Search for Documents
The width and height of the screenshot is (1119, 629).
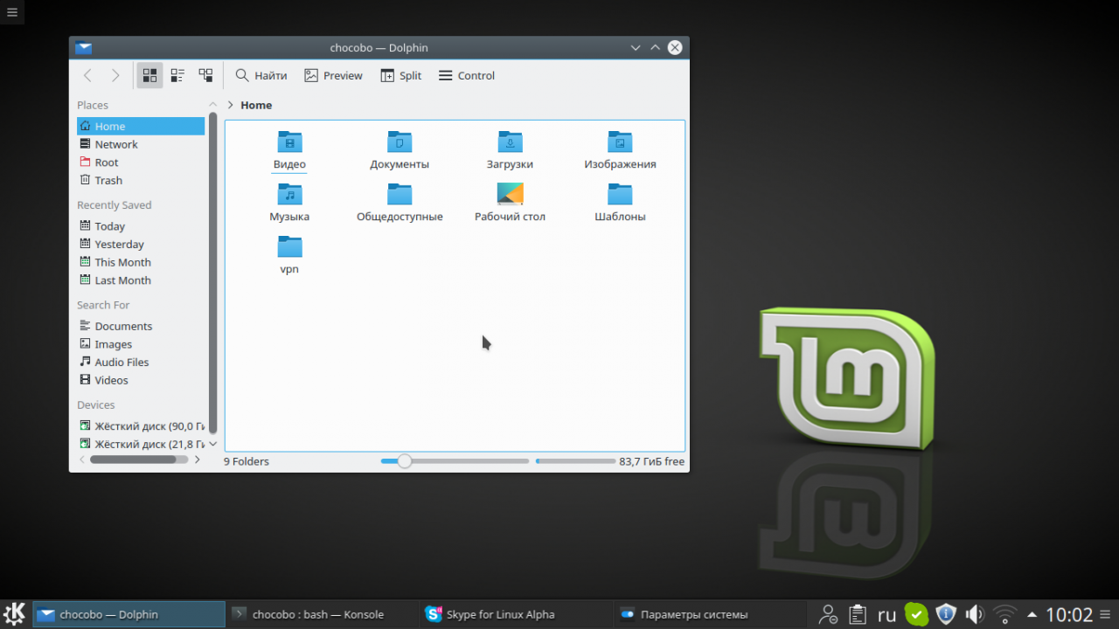[x=141, y=326]
